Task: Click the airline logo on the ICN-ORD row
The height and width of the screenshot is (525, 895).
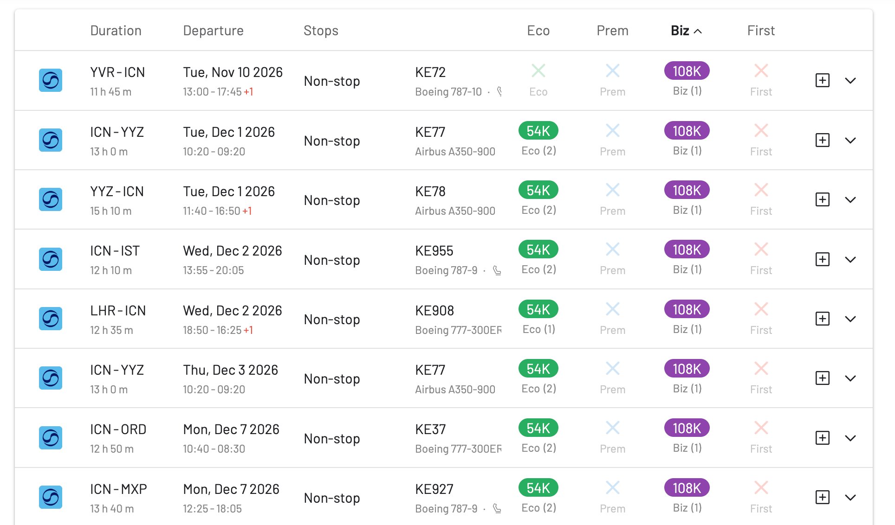Action: [51, 437]
